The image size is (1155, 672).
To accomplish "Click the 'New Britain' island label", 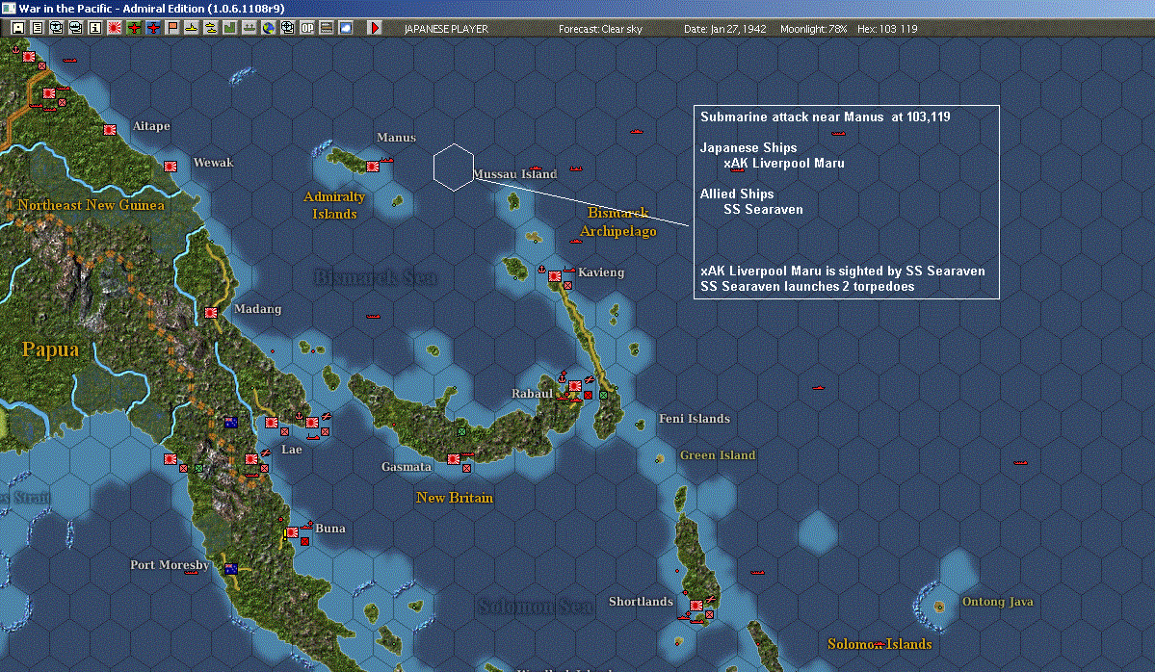I will click(x=455, y=498).
